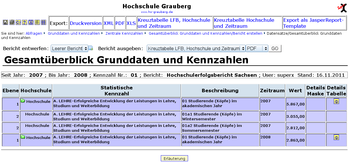Click the value 5.867,00
This screenshot has height=163, width=350.
[296, 104]
